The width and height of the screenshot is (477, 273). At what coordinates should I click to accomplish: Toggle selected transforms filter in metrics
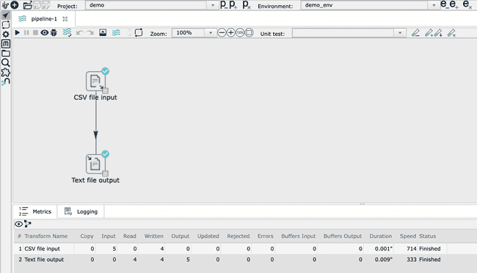28,224
